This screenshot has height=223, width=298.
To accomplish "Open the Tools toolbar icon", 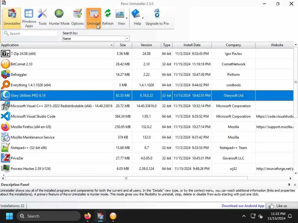I will point(42,17).
